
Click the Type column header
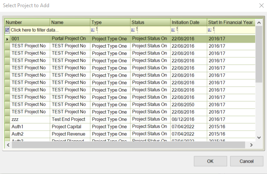pos(110,22)
